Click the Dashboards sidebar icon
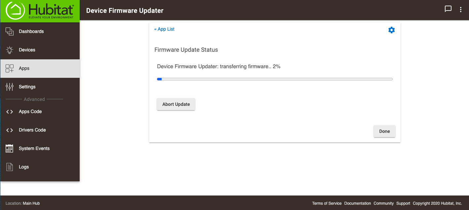 pos(10,31)
